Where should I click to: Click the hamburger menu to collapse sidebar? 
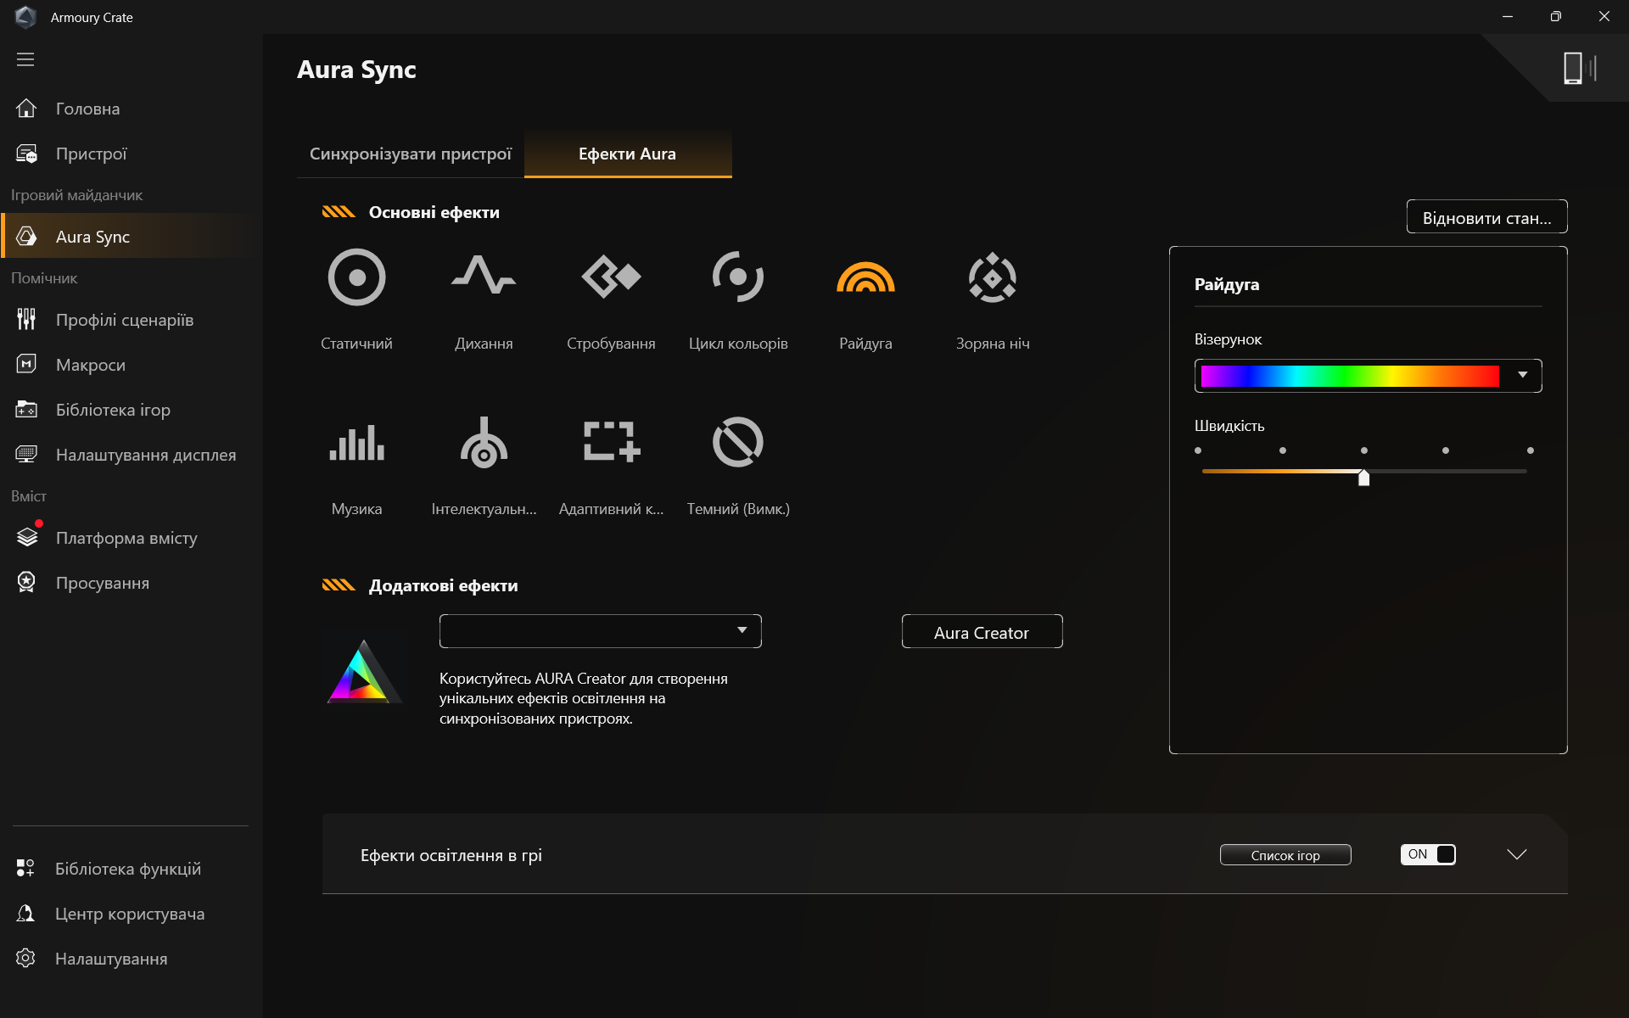(25, 59)
